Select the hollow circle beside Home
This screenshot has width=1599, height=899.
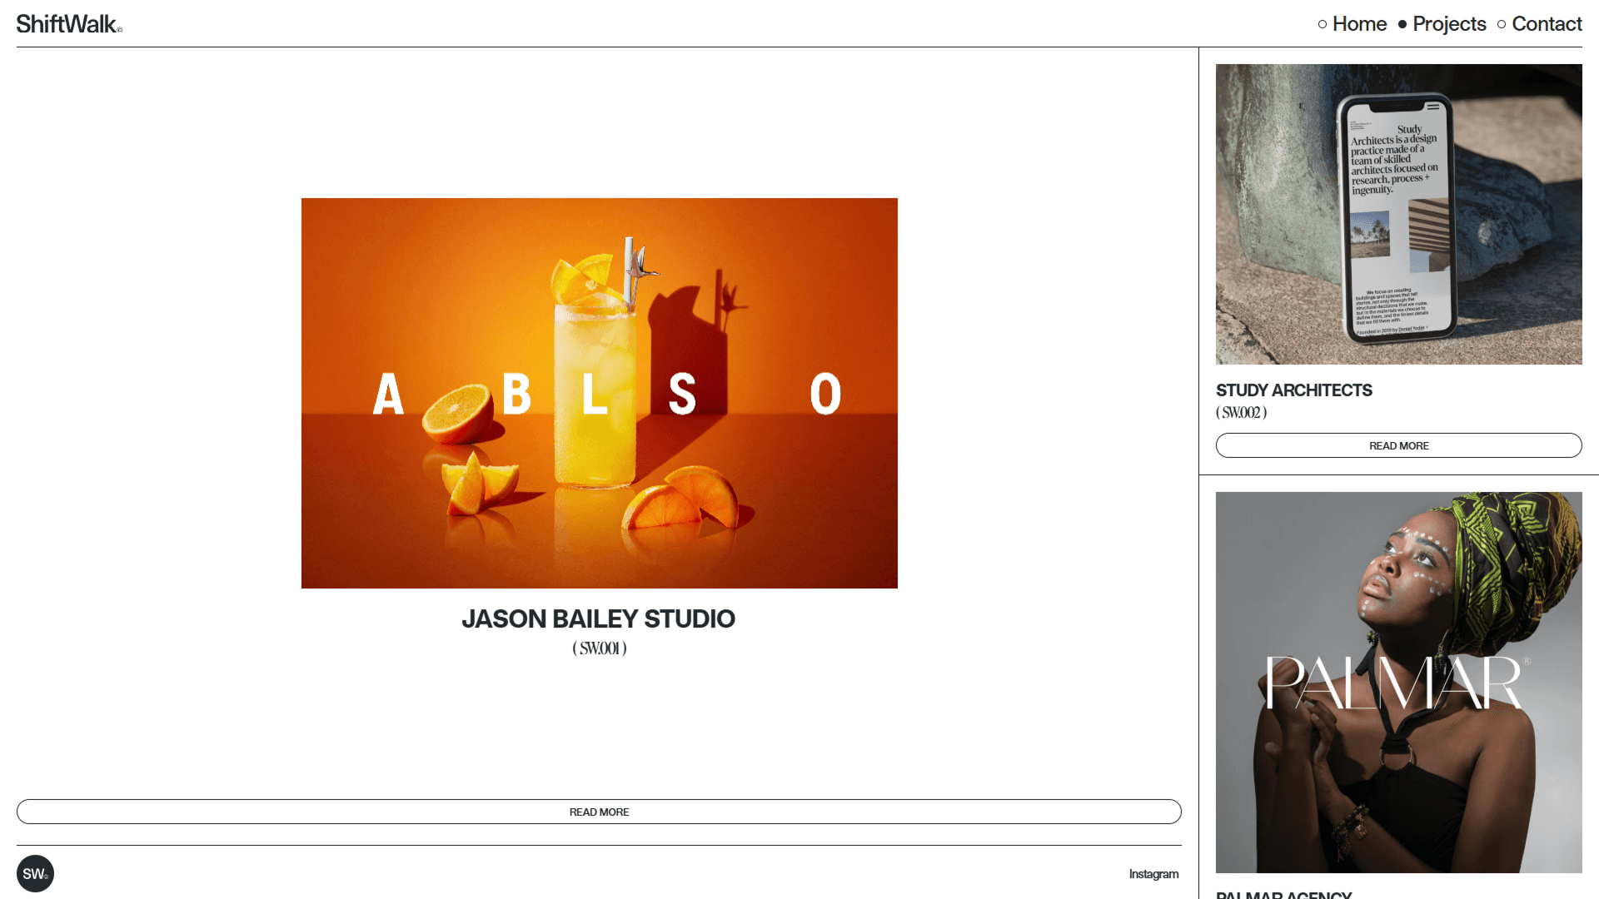(x=1322, y=24)
